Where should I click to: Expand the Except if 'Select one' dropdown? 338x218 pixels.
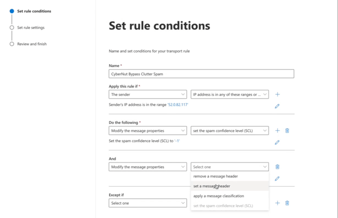click(x=147, y=203)
